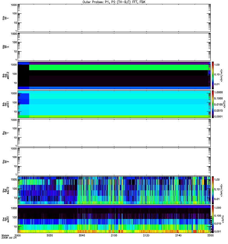The image size is (228, 244).
Task: Click the time axis label 2000
Action: coord(18,235)
